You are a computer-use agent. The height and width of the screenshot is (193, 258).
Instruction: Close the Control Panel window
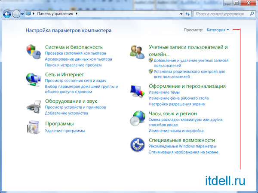click(x=249, y=3)
